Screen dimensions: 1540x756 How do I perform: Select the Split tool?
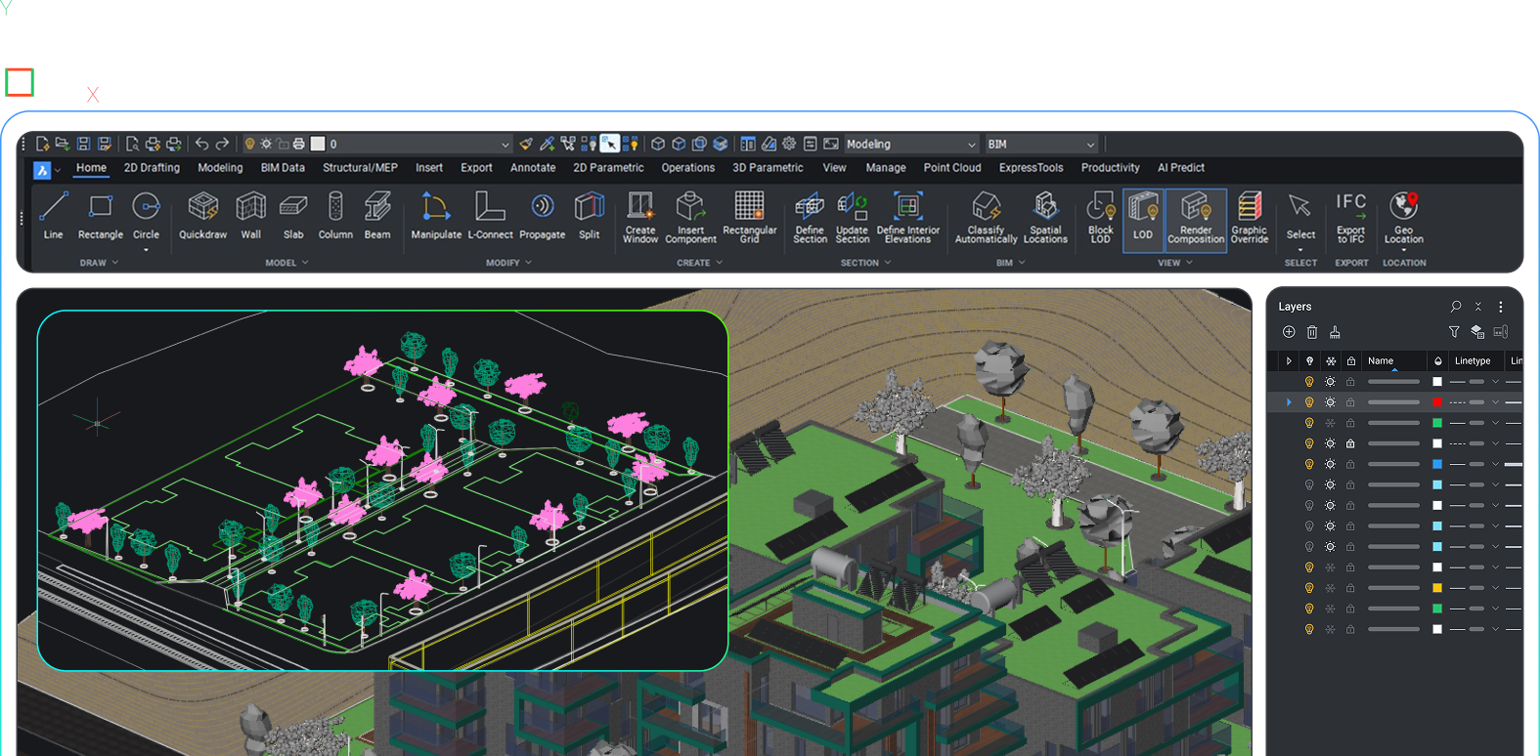pos(589,215)
